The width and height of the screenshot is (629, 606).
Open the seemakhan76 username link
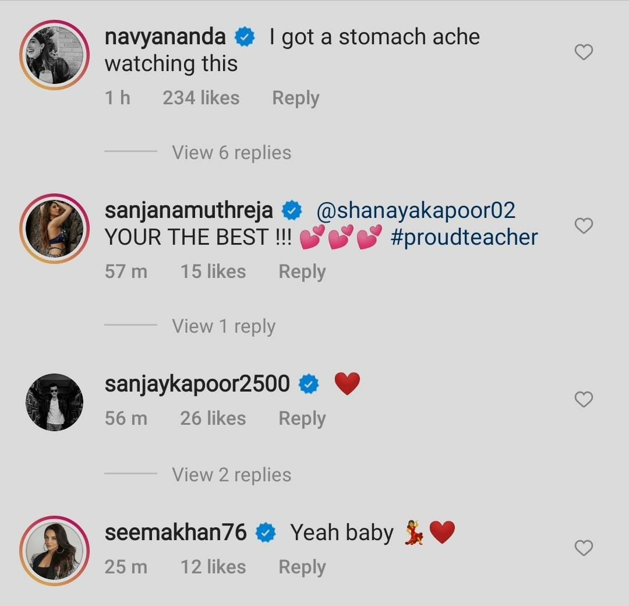[x=175, y=533]
